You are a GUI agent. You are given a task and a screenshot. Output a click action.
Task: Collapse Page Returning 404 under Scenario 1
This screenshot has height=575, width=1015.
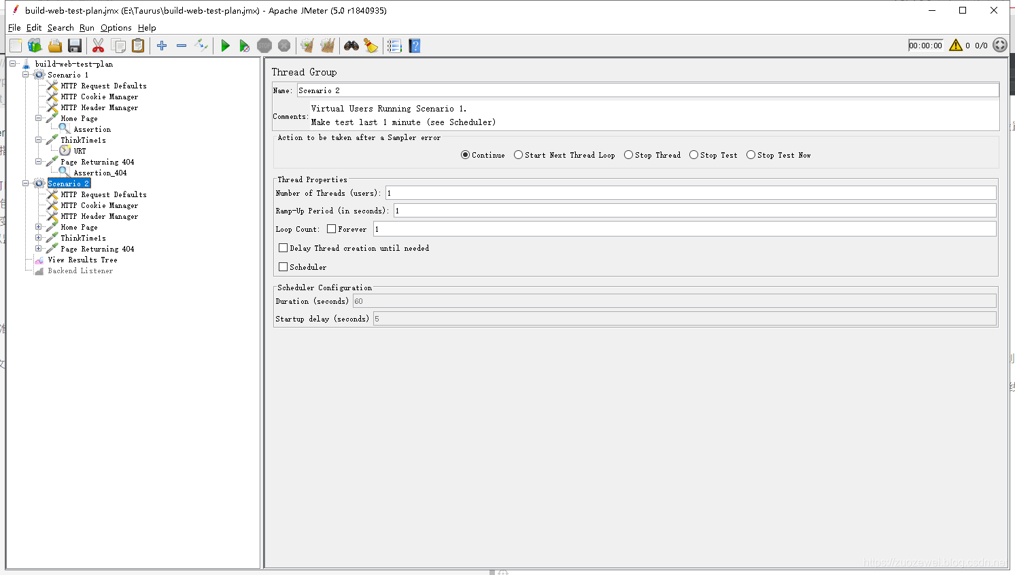(x=38, y=162)
